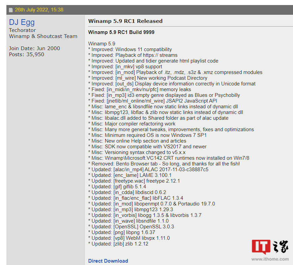Screen dimensions: 293x265
Task: Click the 'WebM libvpx 1.11.0' updated line
Action: (129, 238)
